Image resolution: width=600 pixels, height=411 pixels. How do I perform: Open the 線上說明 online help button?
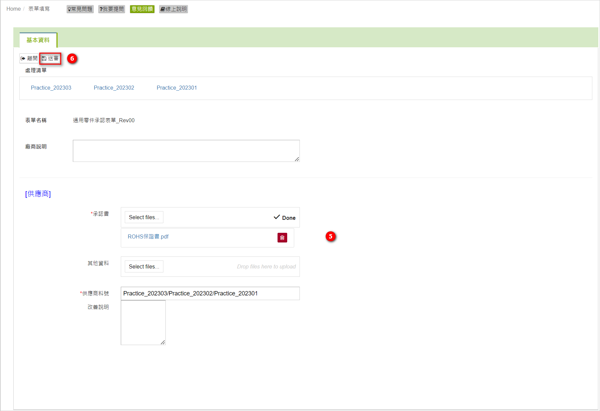(173, 9)
